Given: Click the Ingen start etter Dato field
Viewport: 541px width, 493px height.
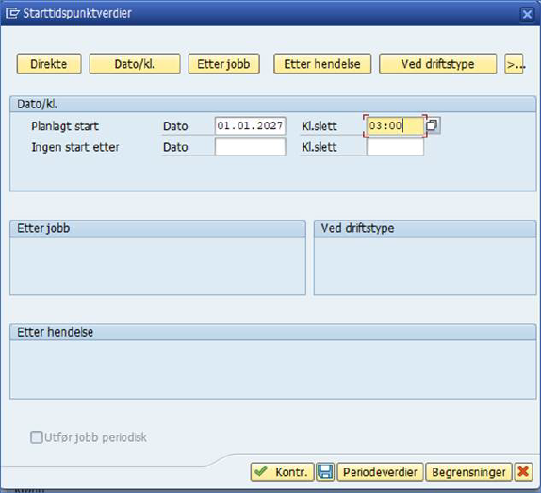Looking at the screenshot, I should (250, 147).
